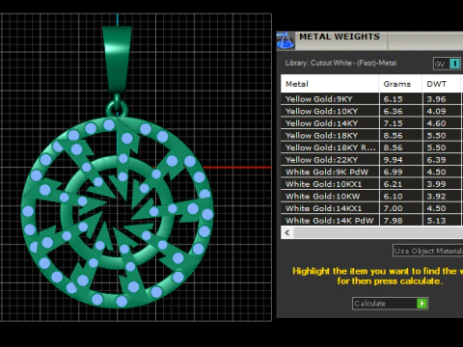The height and width of the screenshot is (347, 463).
Task: Click the Library: Cutout White label
Action: [340, 63]
